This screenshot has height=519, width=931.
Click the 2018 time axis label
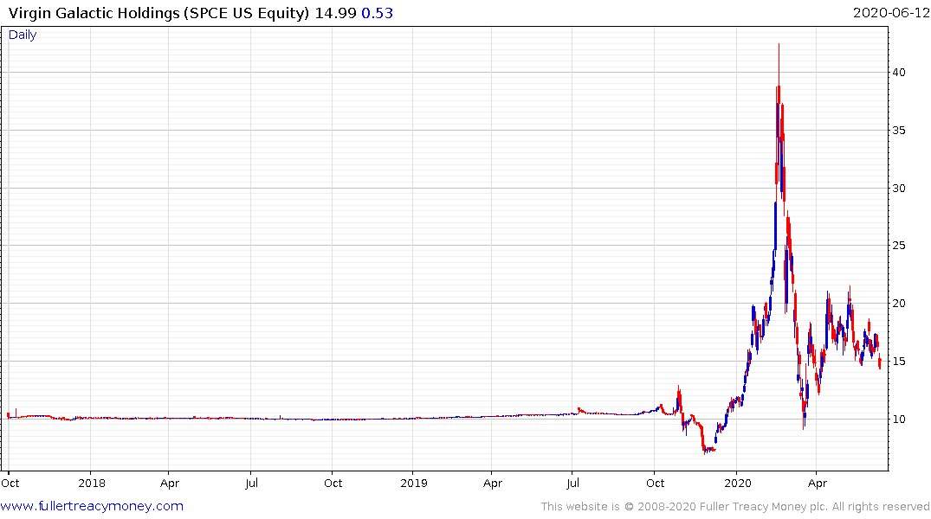(92, 484)
